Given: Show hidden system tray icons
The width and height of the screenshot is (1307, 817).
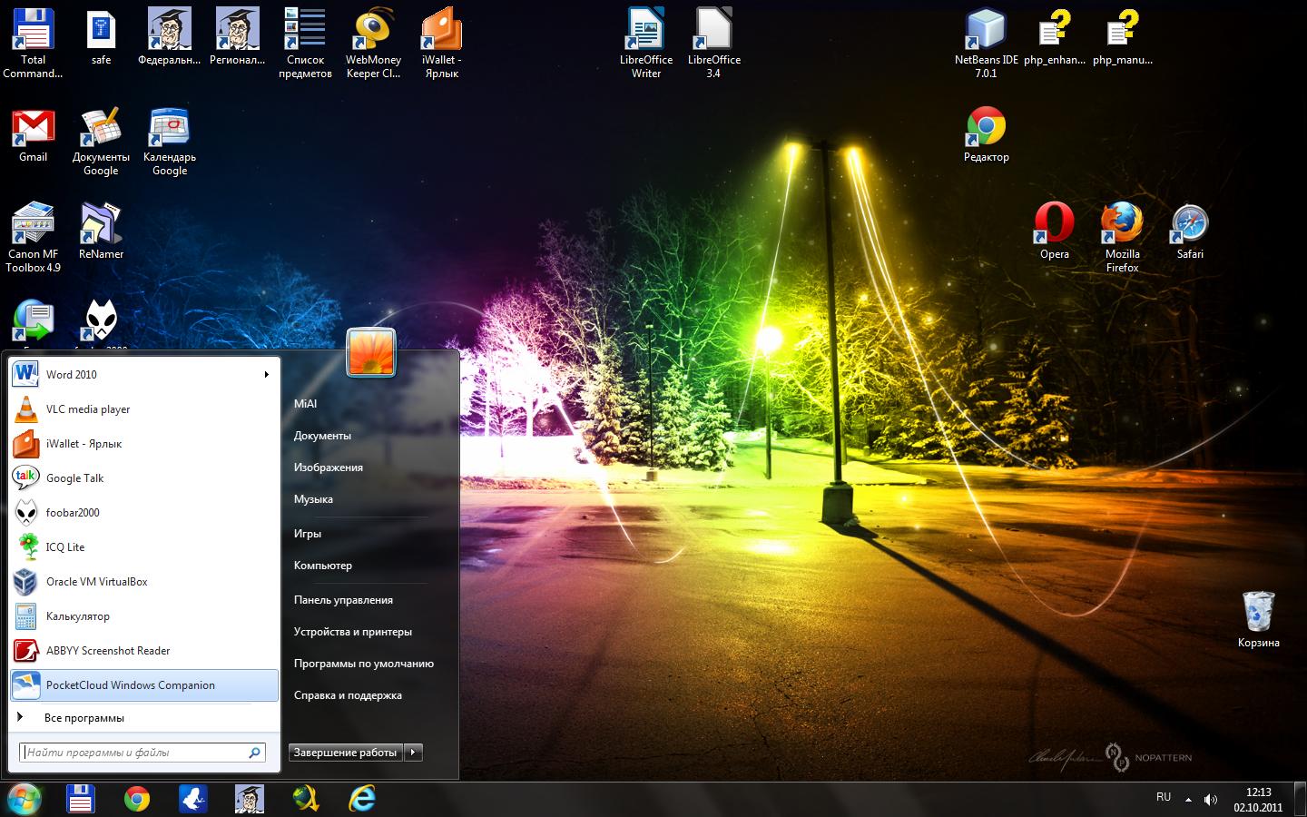Looking at the screenshot, I should coord(1188,800).
